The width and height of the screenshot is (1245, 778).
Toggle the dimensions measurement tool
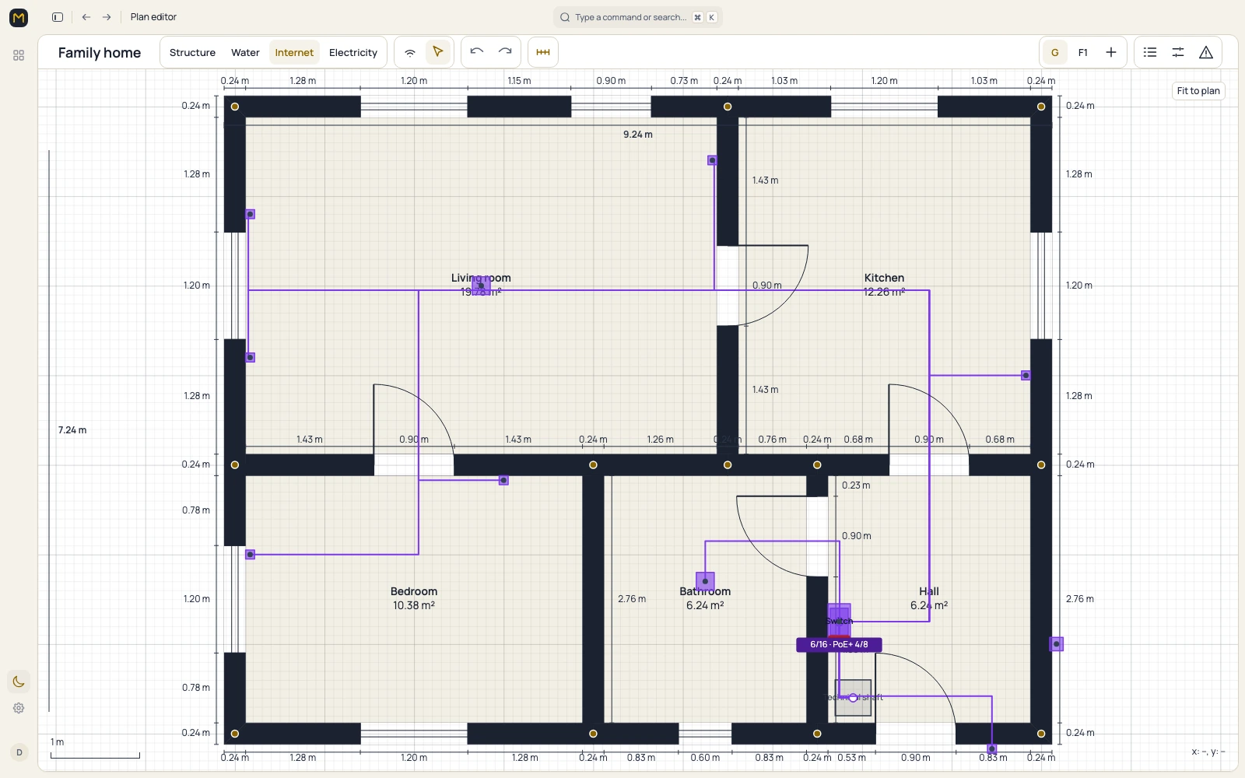pos(543,52)
